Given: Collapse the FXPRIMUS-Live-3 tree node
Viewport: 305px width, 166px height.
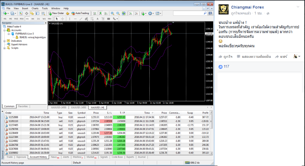Looking at the screenshot, I should tap(9, 34).
